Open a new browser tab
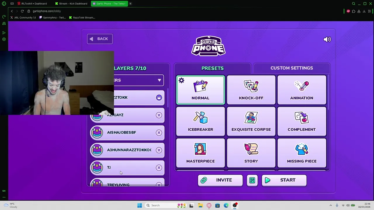374x210 pixels. (x=130, y=3)
